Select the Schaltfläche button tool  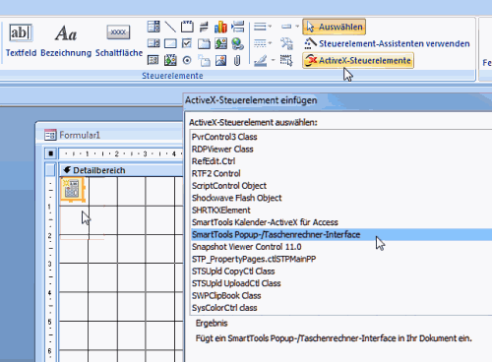pos(119,40)
